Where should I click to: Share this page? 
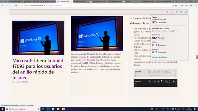pos(191,6)
